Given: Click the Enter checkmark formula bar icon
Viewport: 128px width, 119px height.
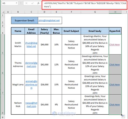Looking at the screenshot, I should point(32,3).
